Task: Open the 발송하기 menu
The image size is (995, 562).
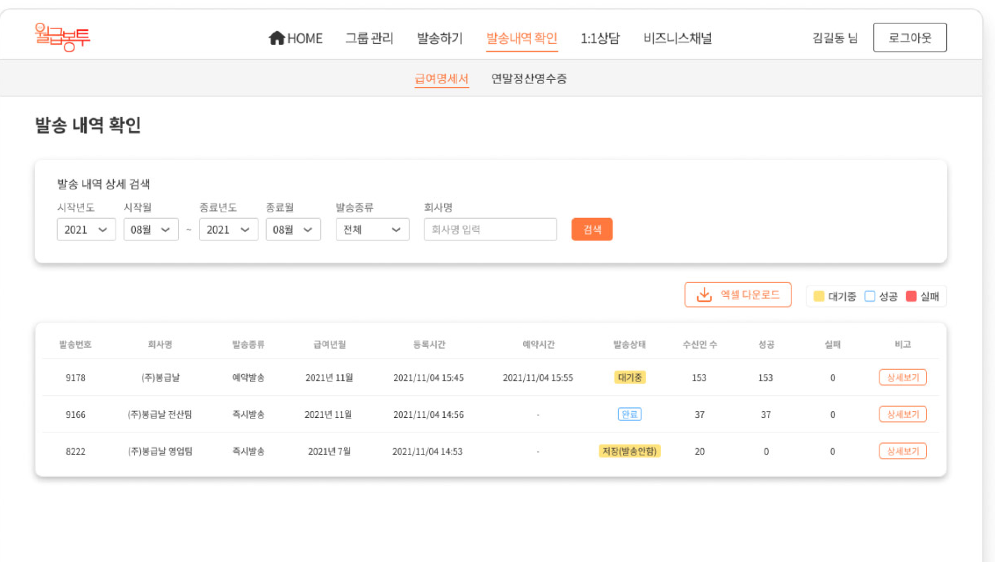Action: coord(439,38)
